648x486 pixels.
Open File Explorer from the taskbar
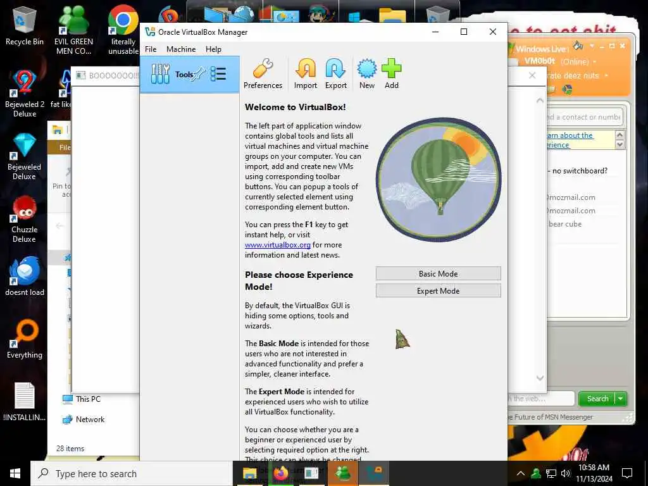(x=249, y=473)
